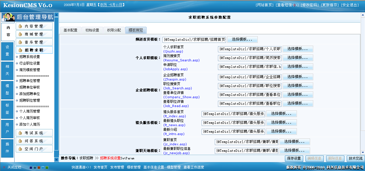The image size is (365, 171).
Task: Open the 招聘求职 module icon
Action: coord(21,50)
